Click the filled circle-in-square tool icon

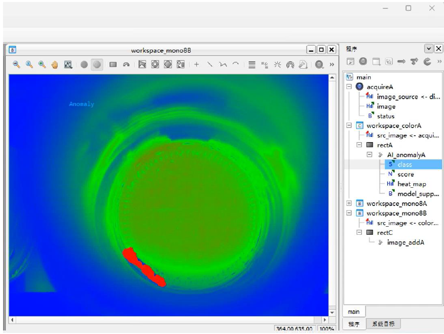coord(168,64)
